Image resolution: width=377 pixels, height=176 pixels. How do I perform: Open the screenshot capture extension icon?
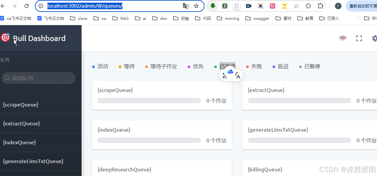(x=261, y=6)
